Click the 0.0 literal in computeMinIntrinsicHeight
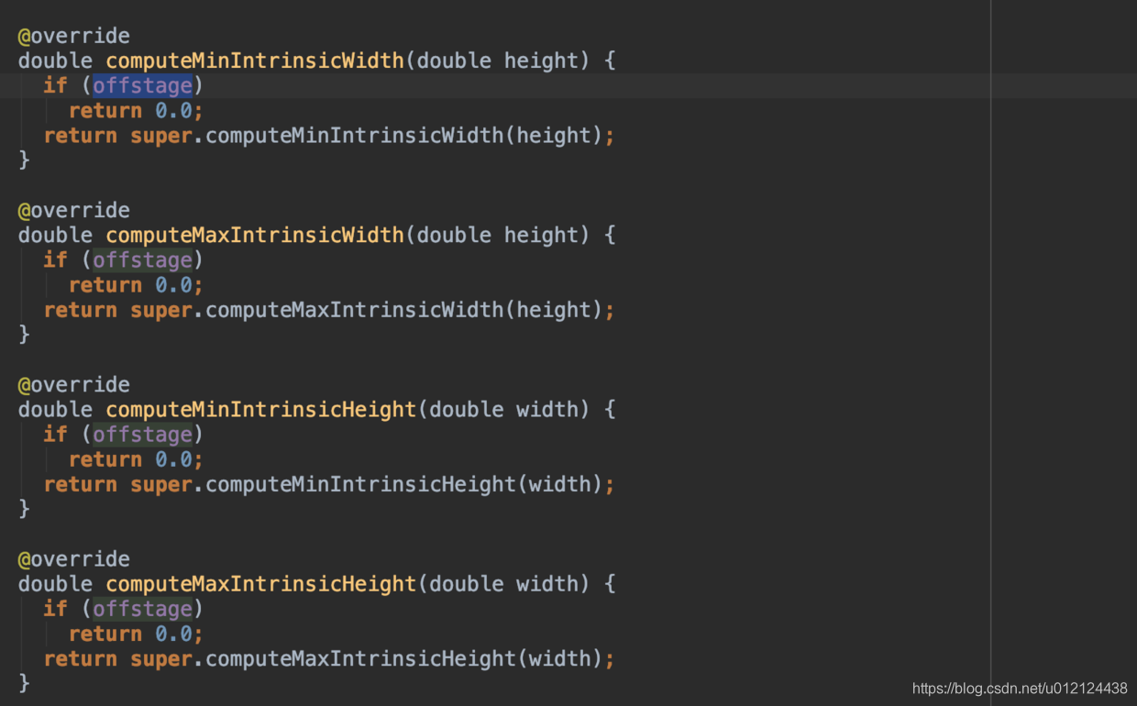 pyautogui.click(x=173, y=458)
